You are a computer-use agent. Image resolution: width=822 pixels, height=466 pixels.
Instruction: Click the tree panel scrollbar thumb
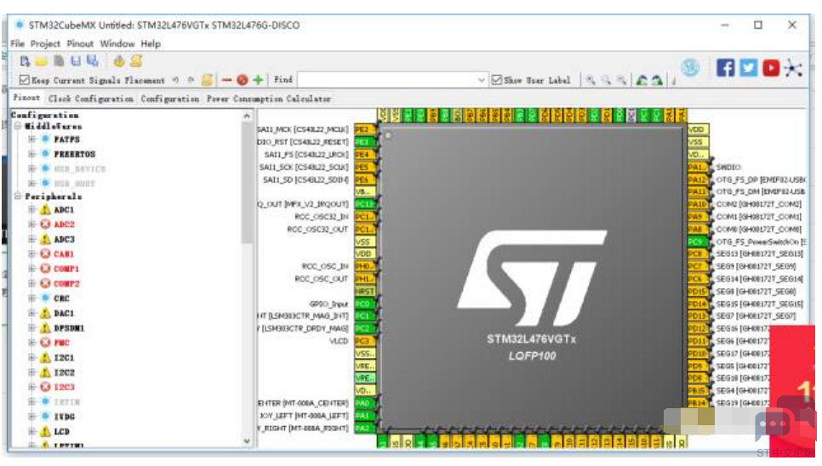247,184
